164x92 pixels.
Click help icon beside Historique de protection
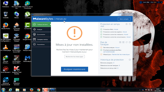[x=130, y=60]
